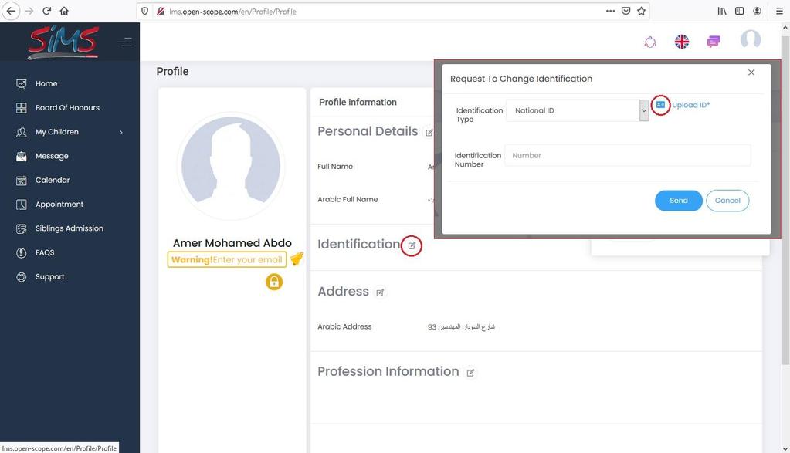This screenshot has width=790, height=453.
Task: Click the Cancel button
Action: pos(727,201)
